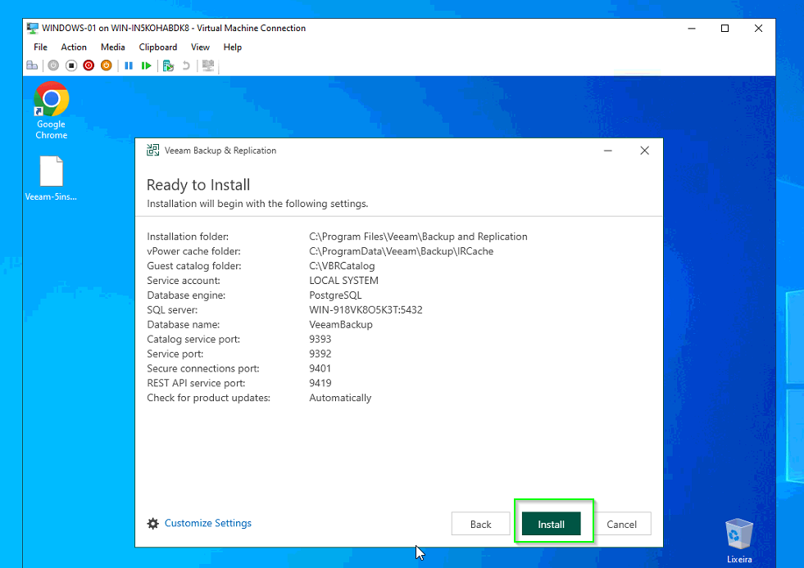Minimize the Virtual Machine Connection window
The height and width of the screenshot is (568, 804).
(692, 28)
